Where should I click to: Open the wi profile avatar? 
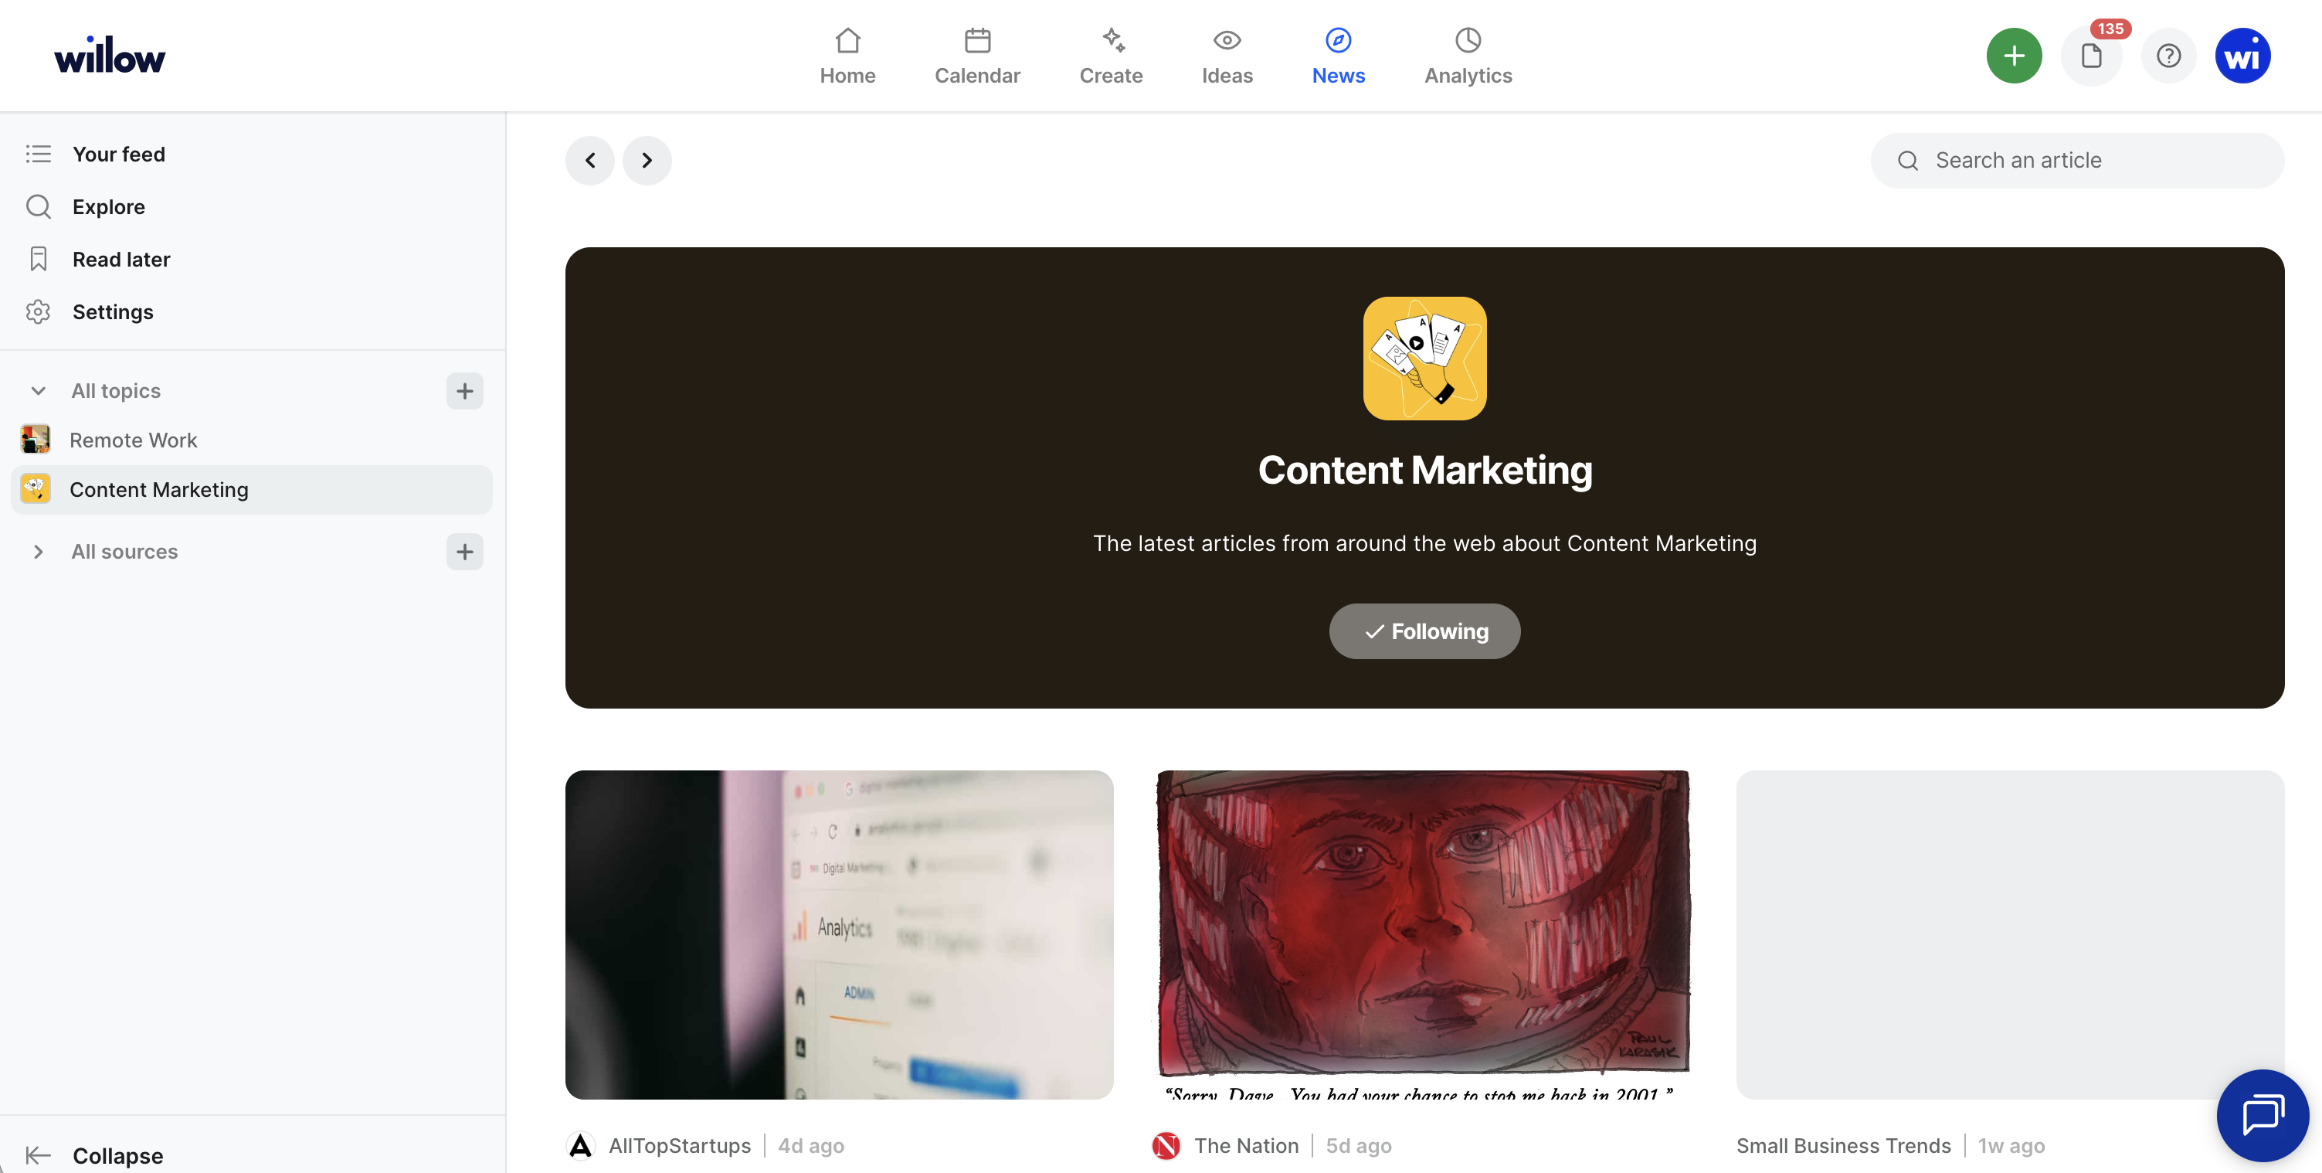(x=2242, y=56)
